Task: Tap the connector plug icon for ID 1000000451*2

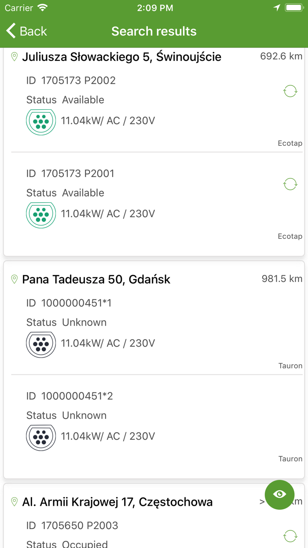Action: (41, 437)
